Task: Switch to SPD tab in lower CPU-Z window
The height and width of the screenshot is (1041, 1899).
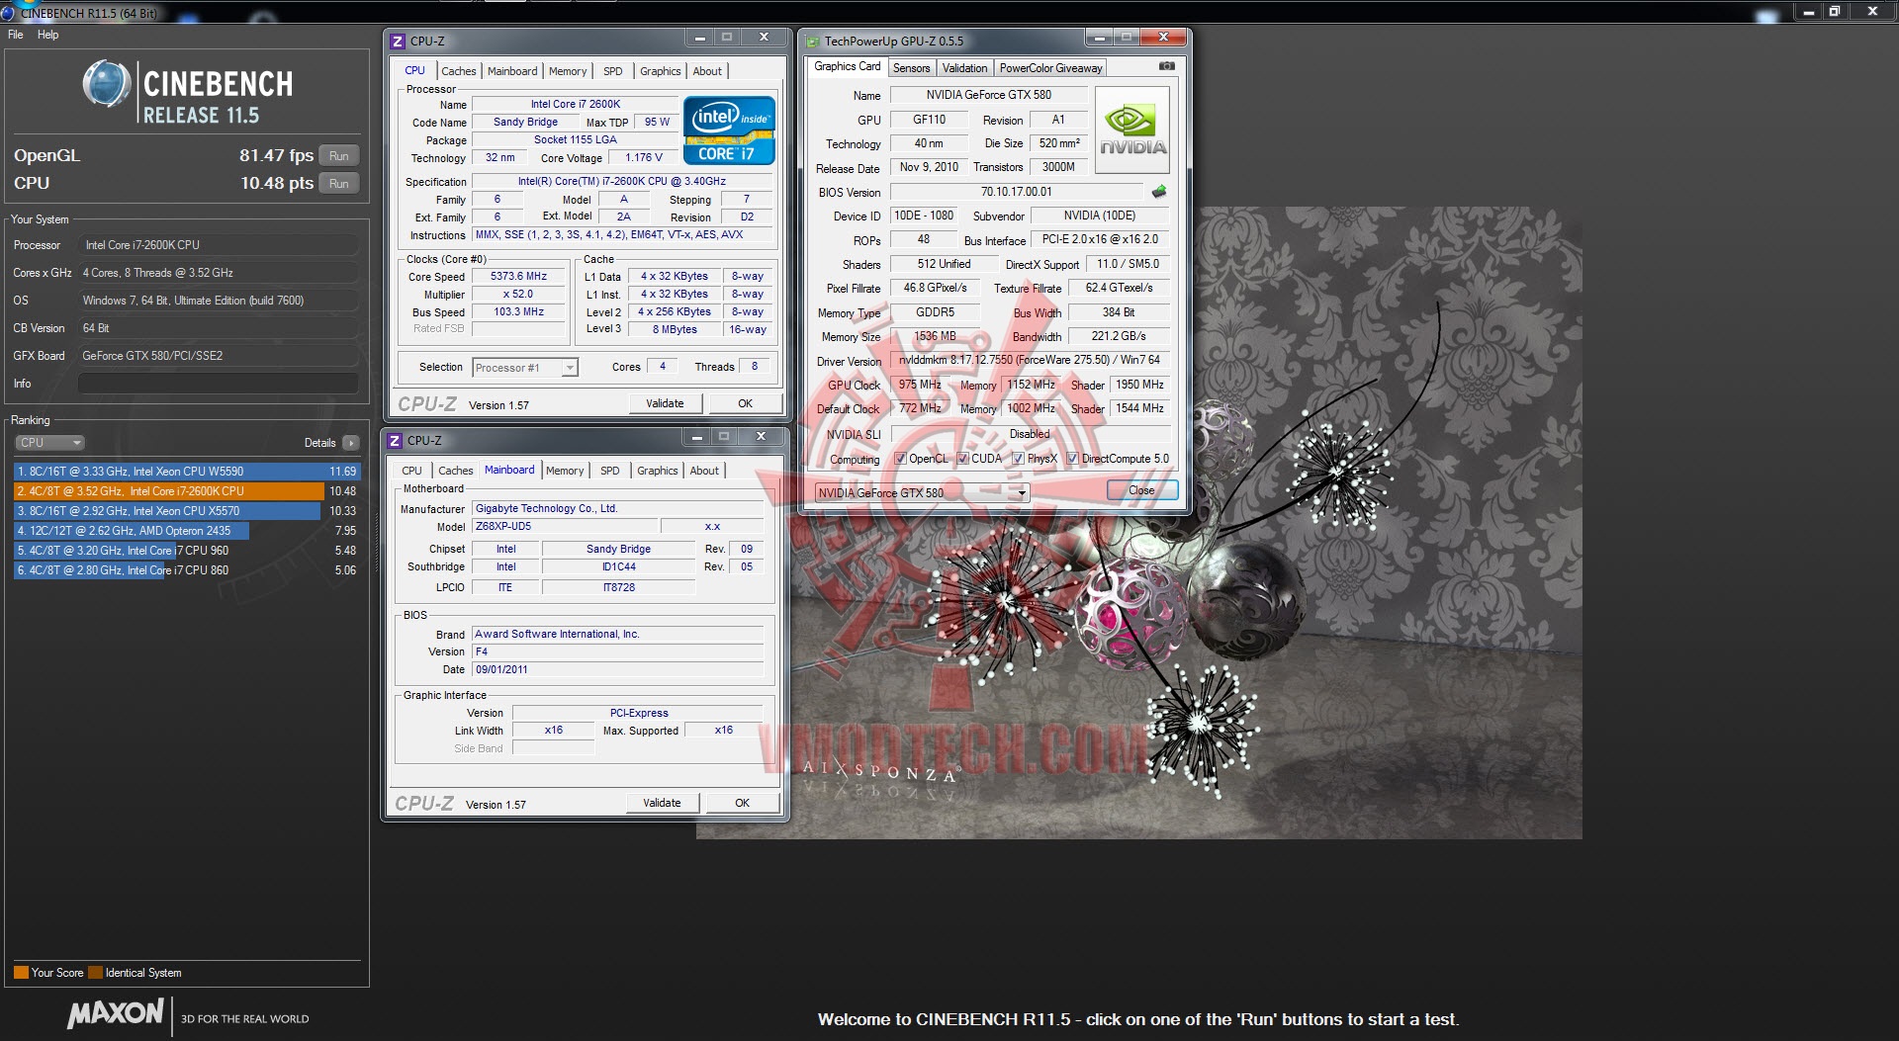Action: (x=610, y=471)
